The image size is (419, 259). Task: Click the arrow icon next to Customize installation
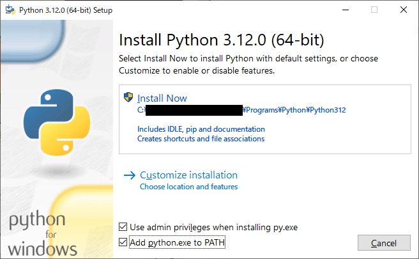[x=130, y=175]
